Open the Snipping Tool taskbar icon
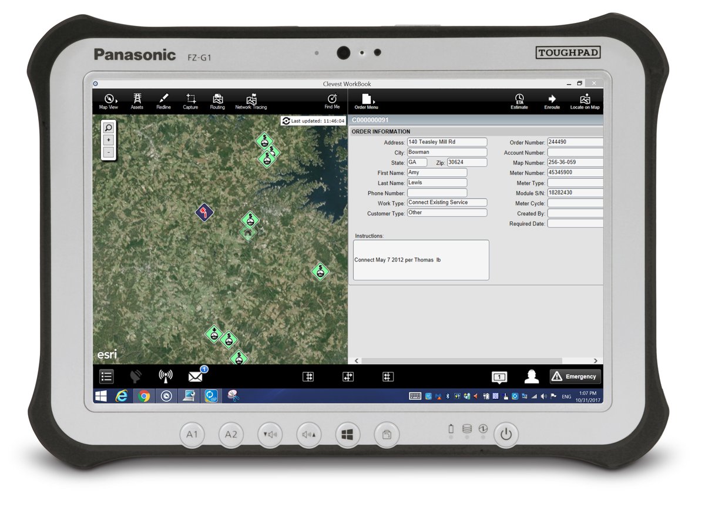The width and height of the screenshot is (705, 517). [233, 396]
